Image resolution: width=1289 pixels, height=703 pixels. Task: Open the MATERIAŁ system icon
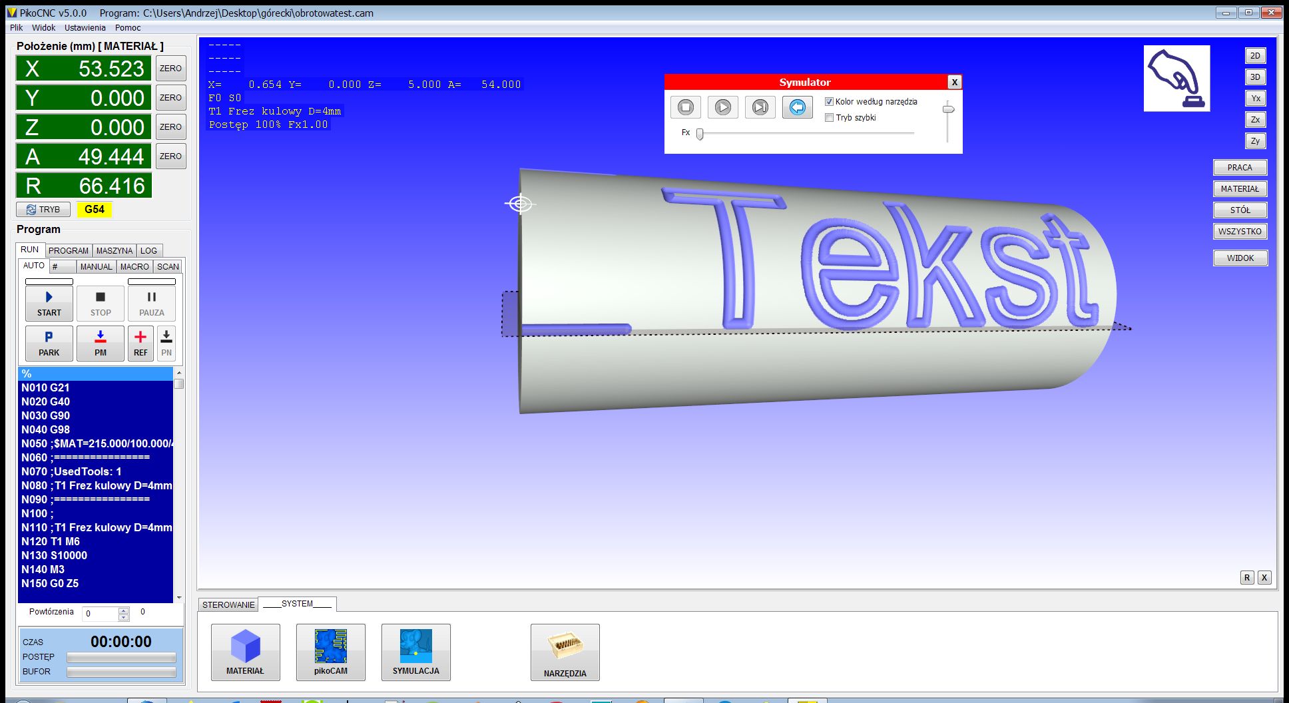pyautogui.click(x=246, y=652)
